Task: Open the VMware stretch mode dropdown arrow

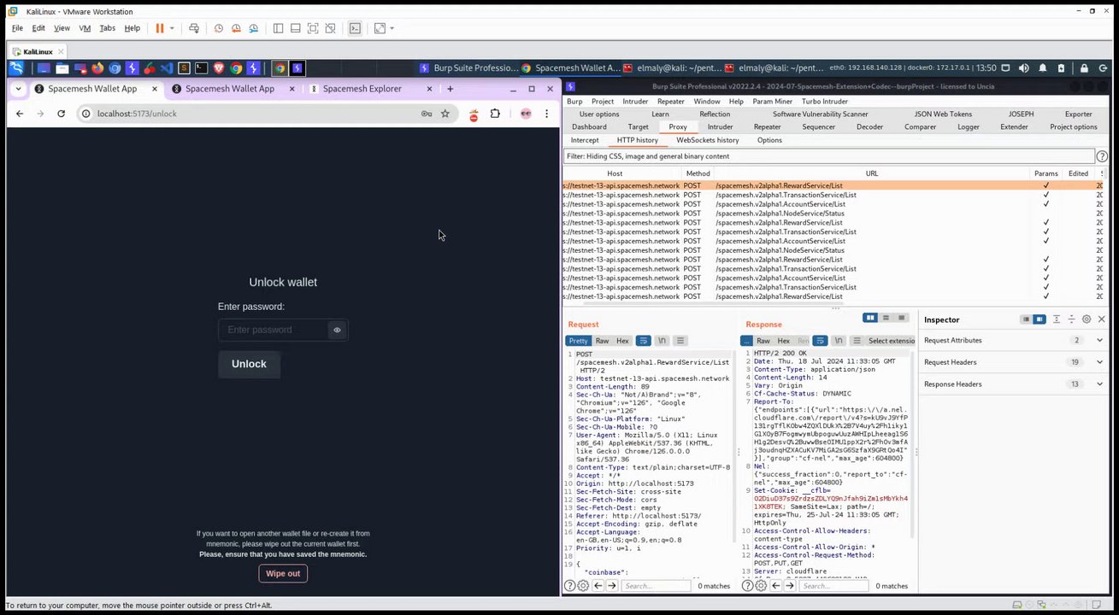Action: click(392, 28)
